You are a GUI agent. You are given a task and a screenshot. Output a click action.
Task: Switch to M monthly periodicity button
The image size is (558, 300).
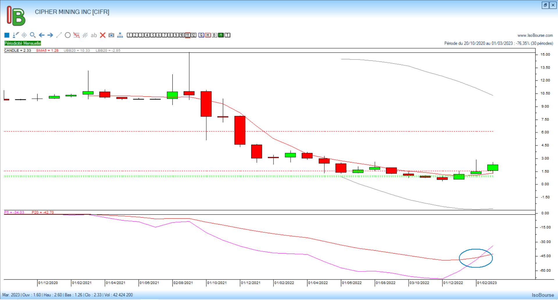pos(221,35)
